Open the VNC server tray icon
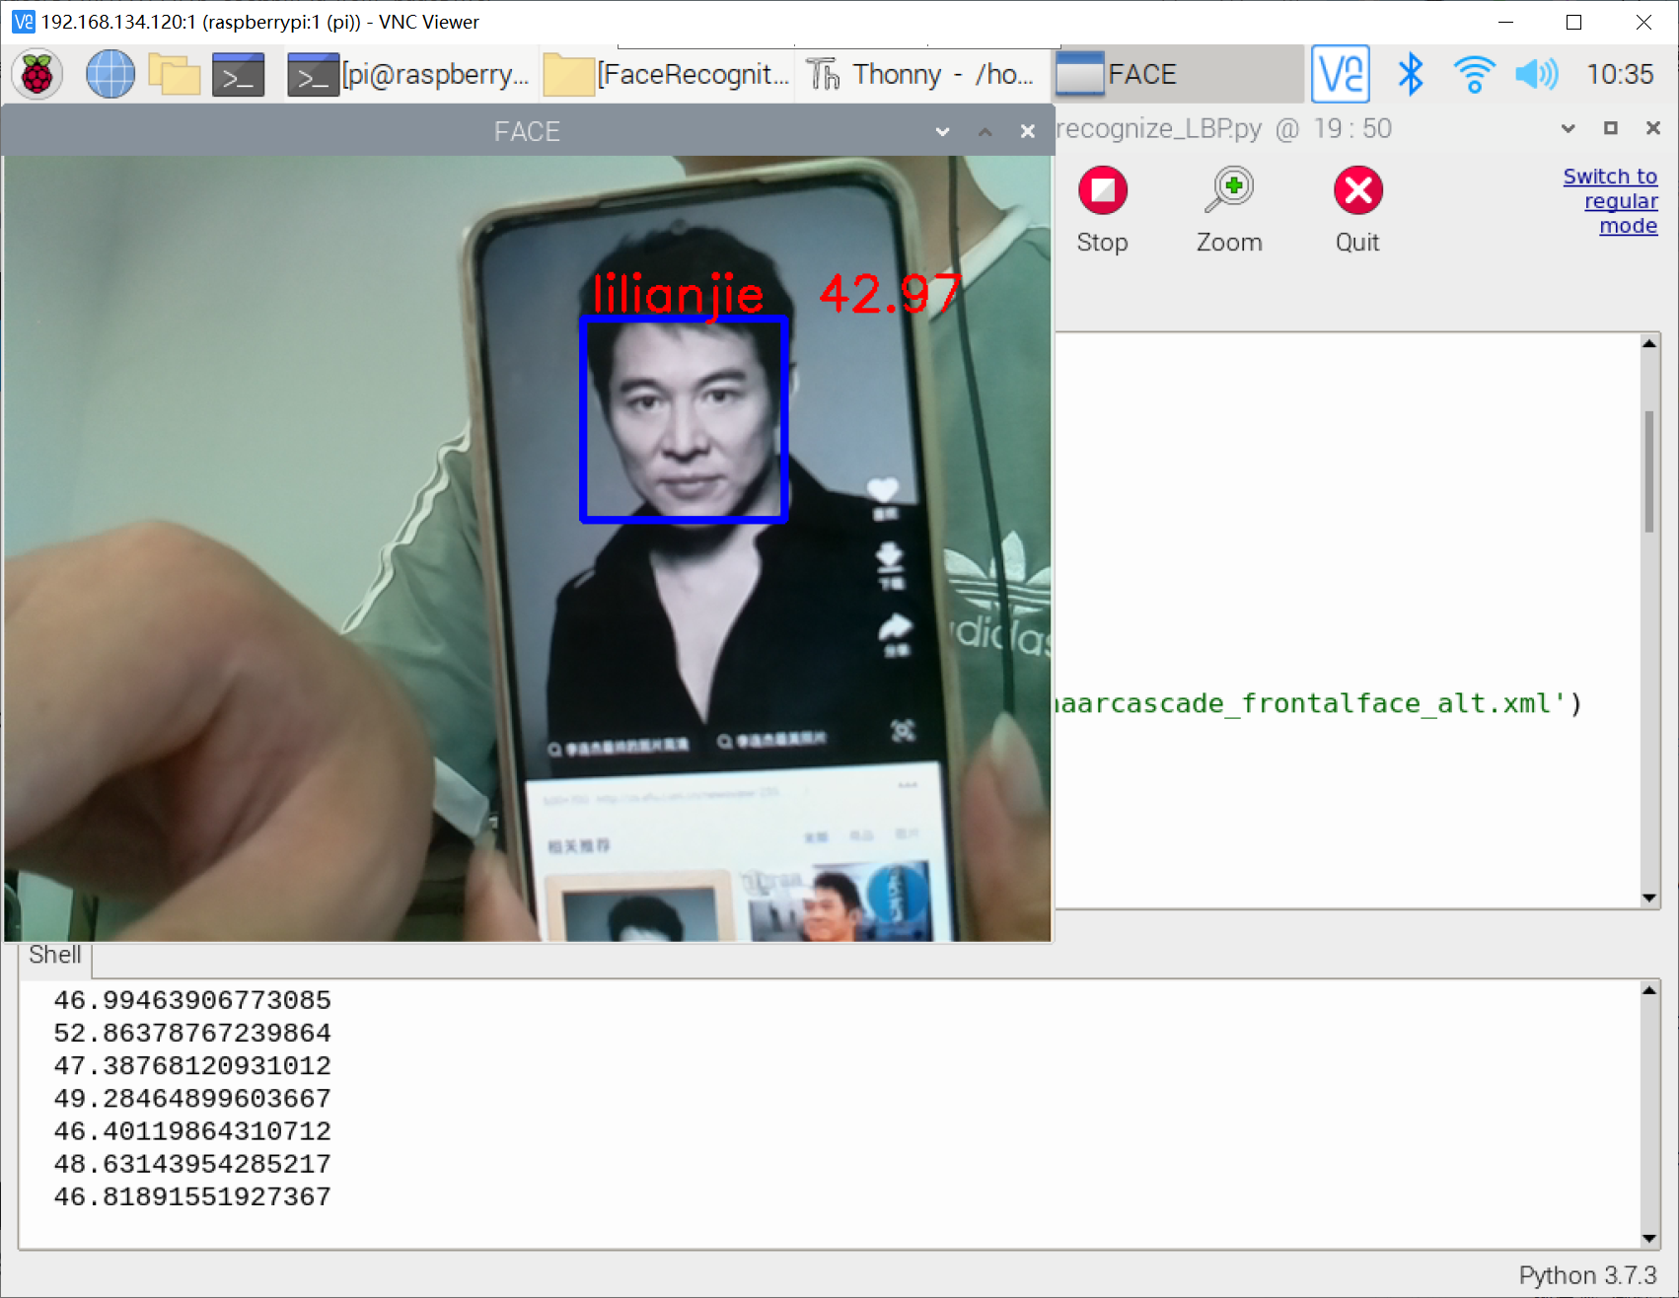This screenshot has width=1679, height=1298. click(1341, 74)
